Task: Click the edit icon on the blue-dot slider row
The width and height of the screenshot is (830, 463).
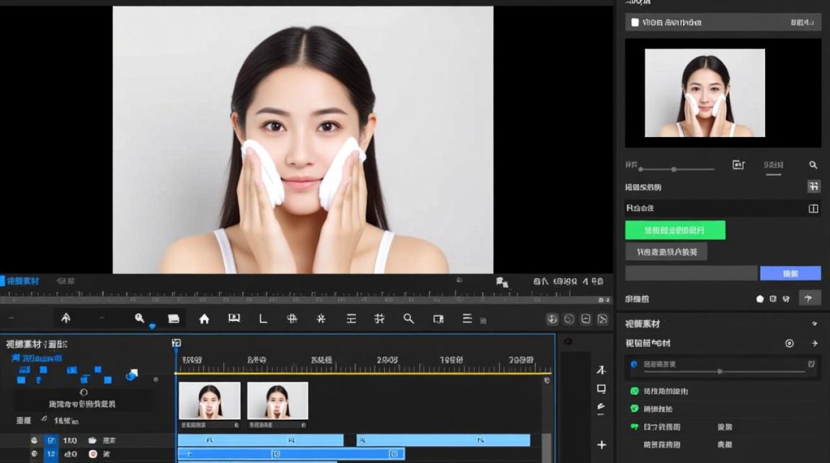Action: click(811, 364)
